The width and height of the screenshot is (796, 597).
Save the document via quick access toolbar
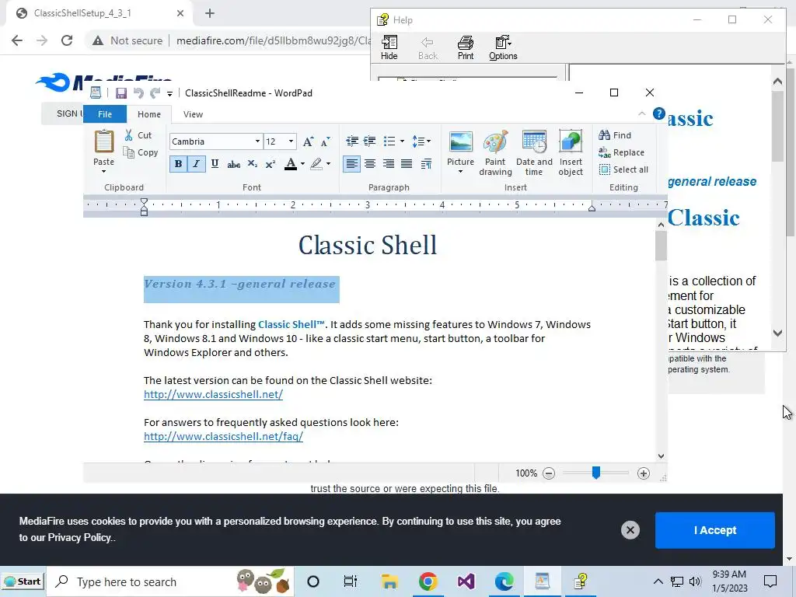coord(120,93)
